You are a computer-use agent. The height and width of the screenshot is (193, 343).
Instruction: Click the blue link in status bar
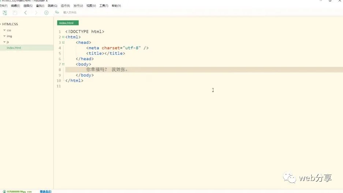coord(45,192)
